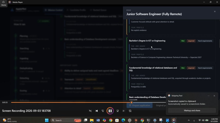Open File Explorer from the taskbar
The width and height of the screenshot is (220, 123).
92,120
